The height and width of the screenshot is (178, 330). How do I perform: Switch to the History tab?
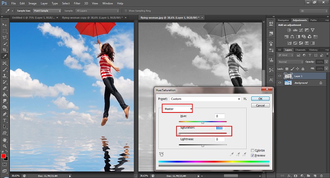[x=313, y=50]
